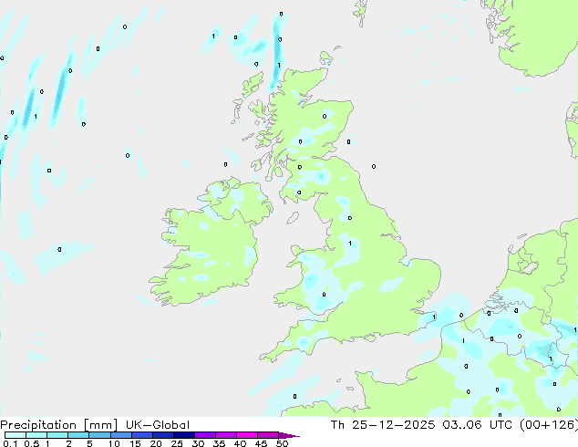Click the '50' legend scale label
This screenshot has height=447, width=578.
point(282,443)
